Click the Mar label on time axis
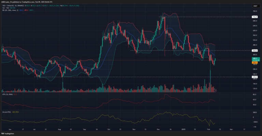This screenshot has height=136, width=262. tap(232, 130)
